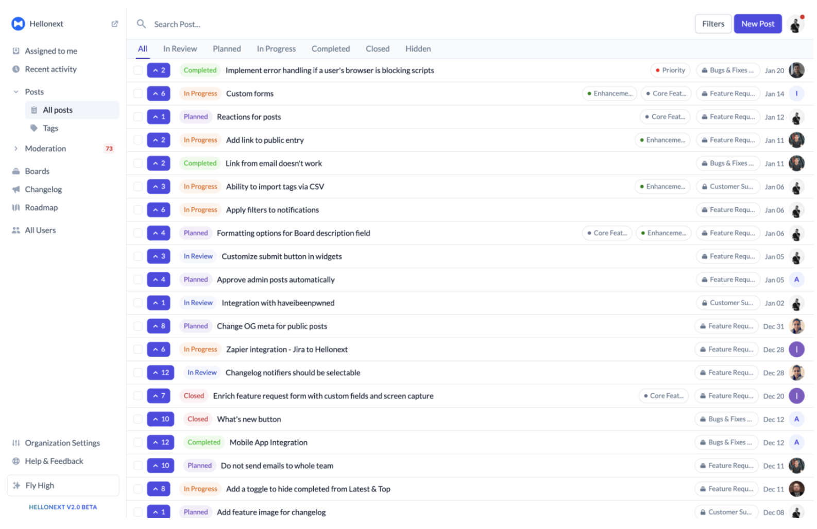Click author avatar on Add link to public entry row
This screenshot has width=817, height=529.
point(796,140)
